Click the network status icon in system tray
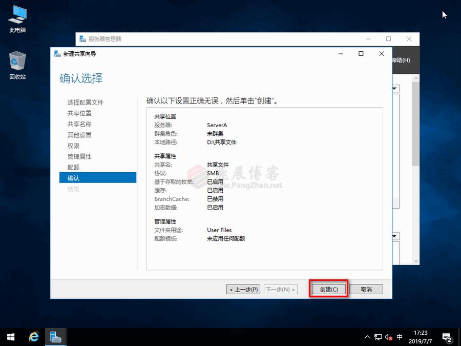Image resolution: width=461 pixels, height=346 pixels. point(378,337)
